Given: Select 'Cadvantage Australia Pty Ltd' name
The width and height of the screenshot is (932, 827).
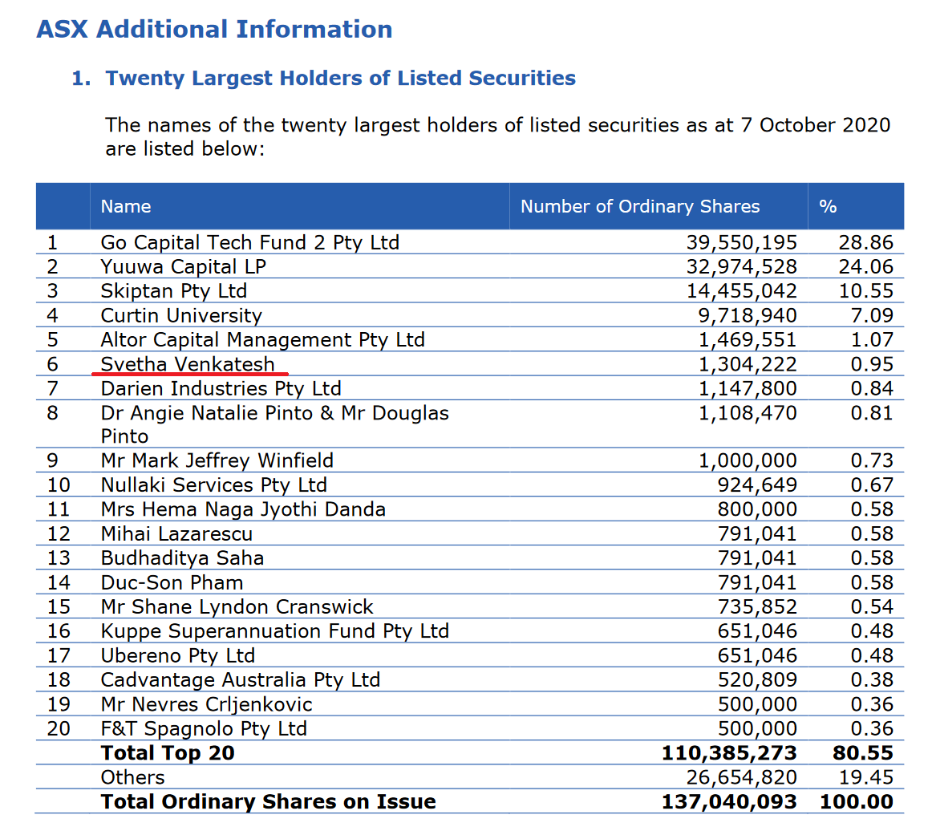Looking at the screenshot, I should click(x=241, y=680).
